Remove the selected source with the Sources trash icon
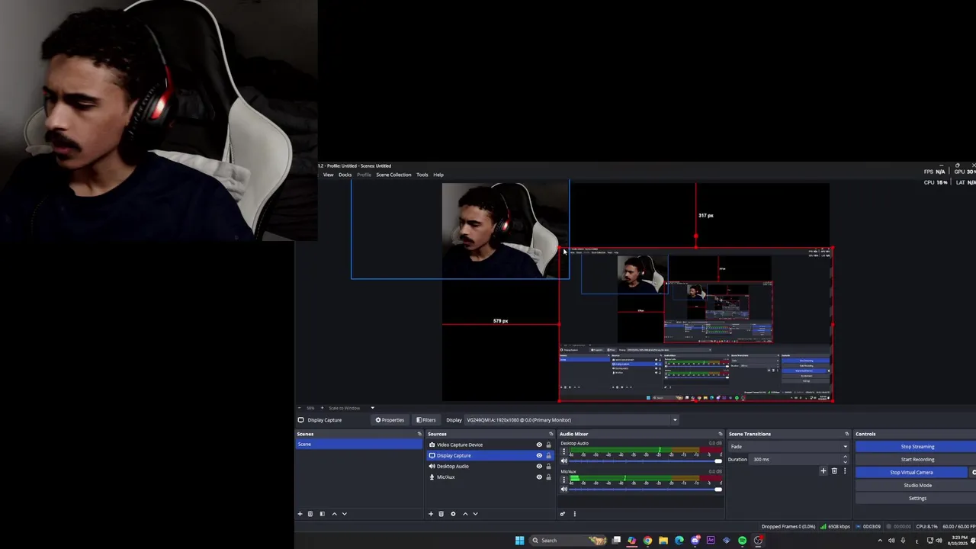Screen dimensions: 976x549 point(441,514)
